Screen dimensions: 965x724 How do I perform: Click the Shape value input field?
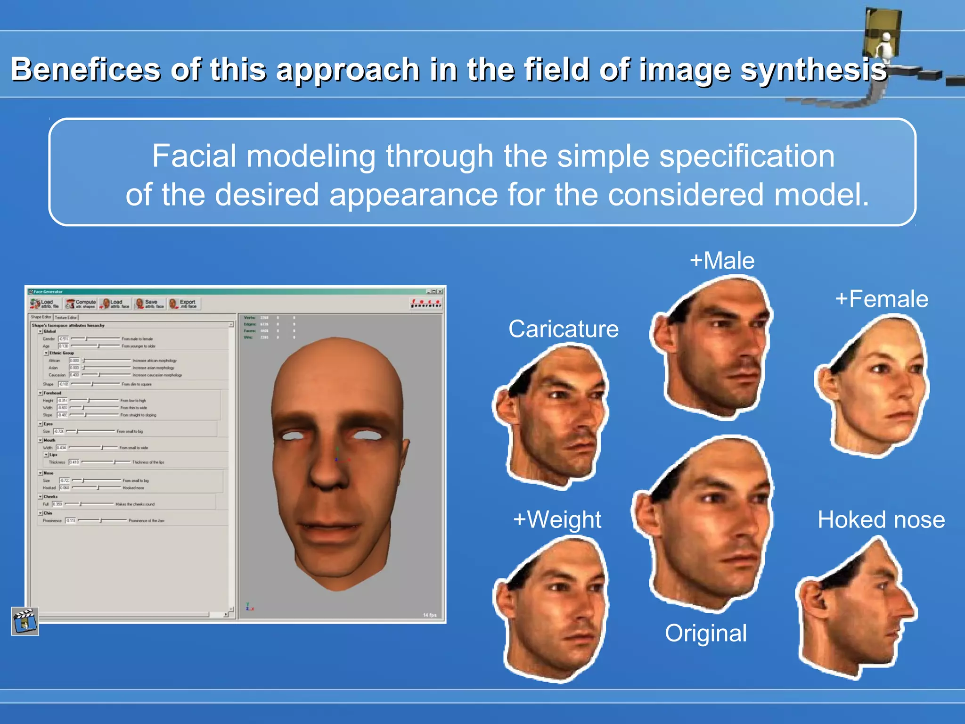click(64, 384)
